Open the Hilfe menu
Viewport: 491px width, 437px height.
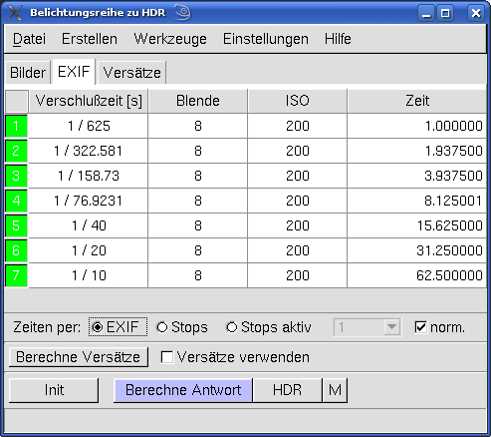point(338,39)
